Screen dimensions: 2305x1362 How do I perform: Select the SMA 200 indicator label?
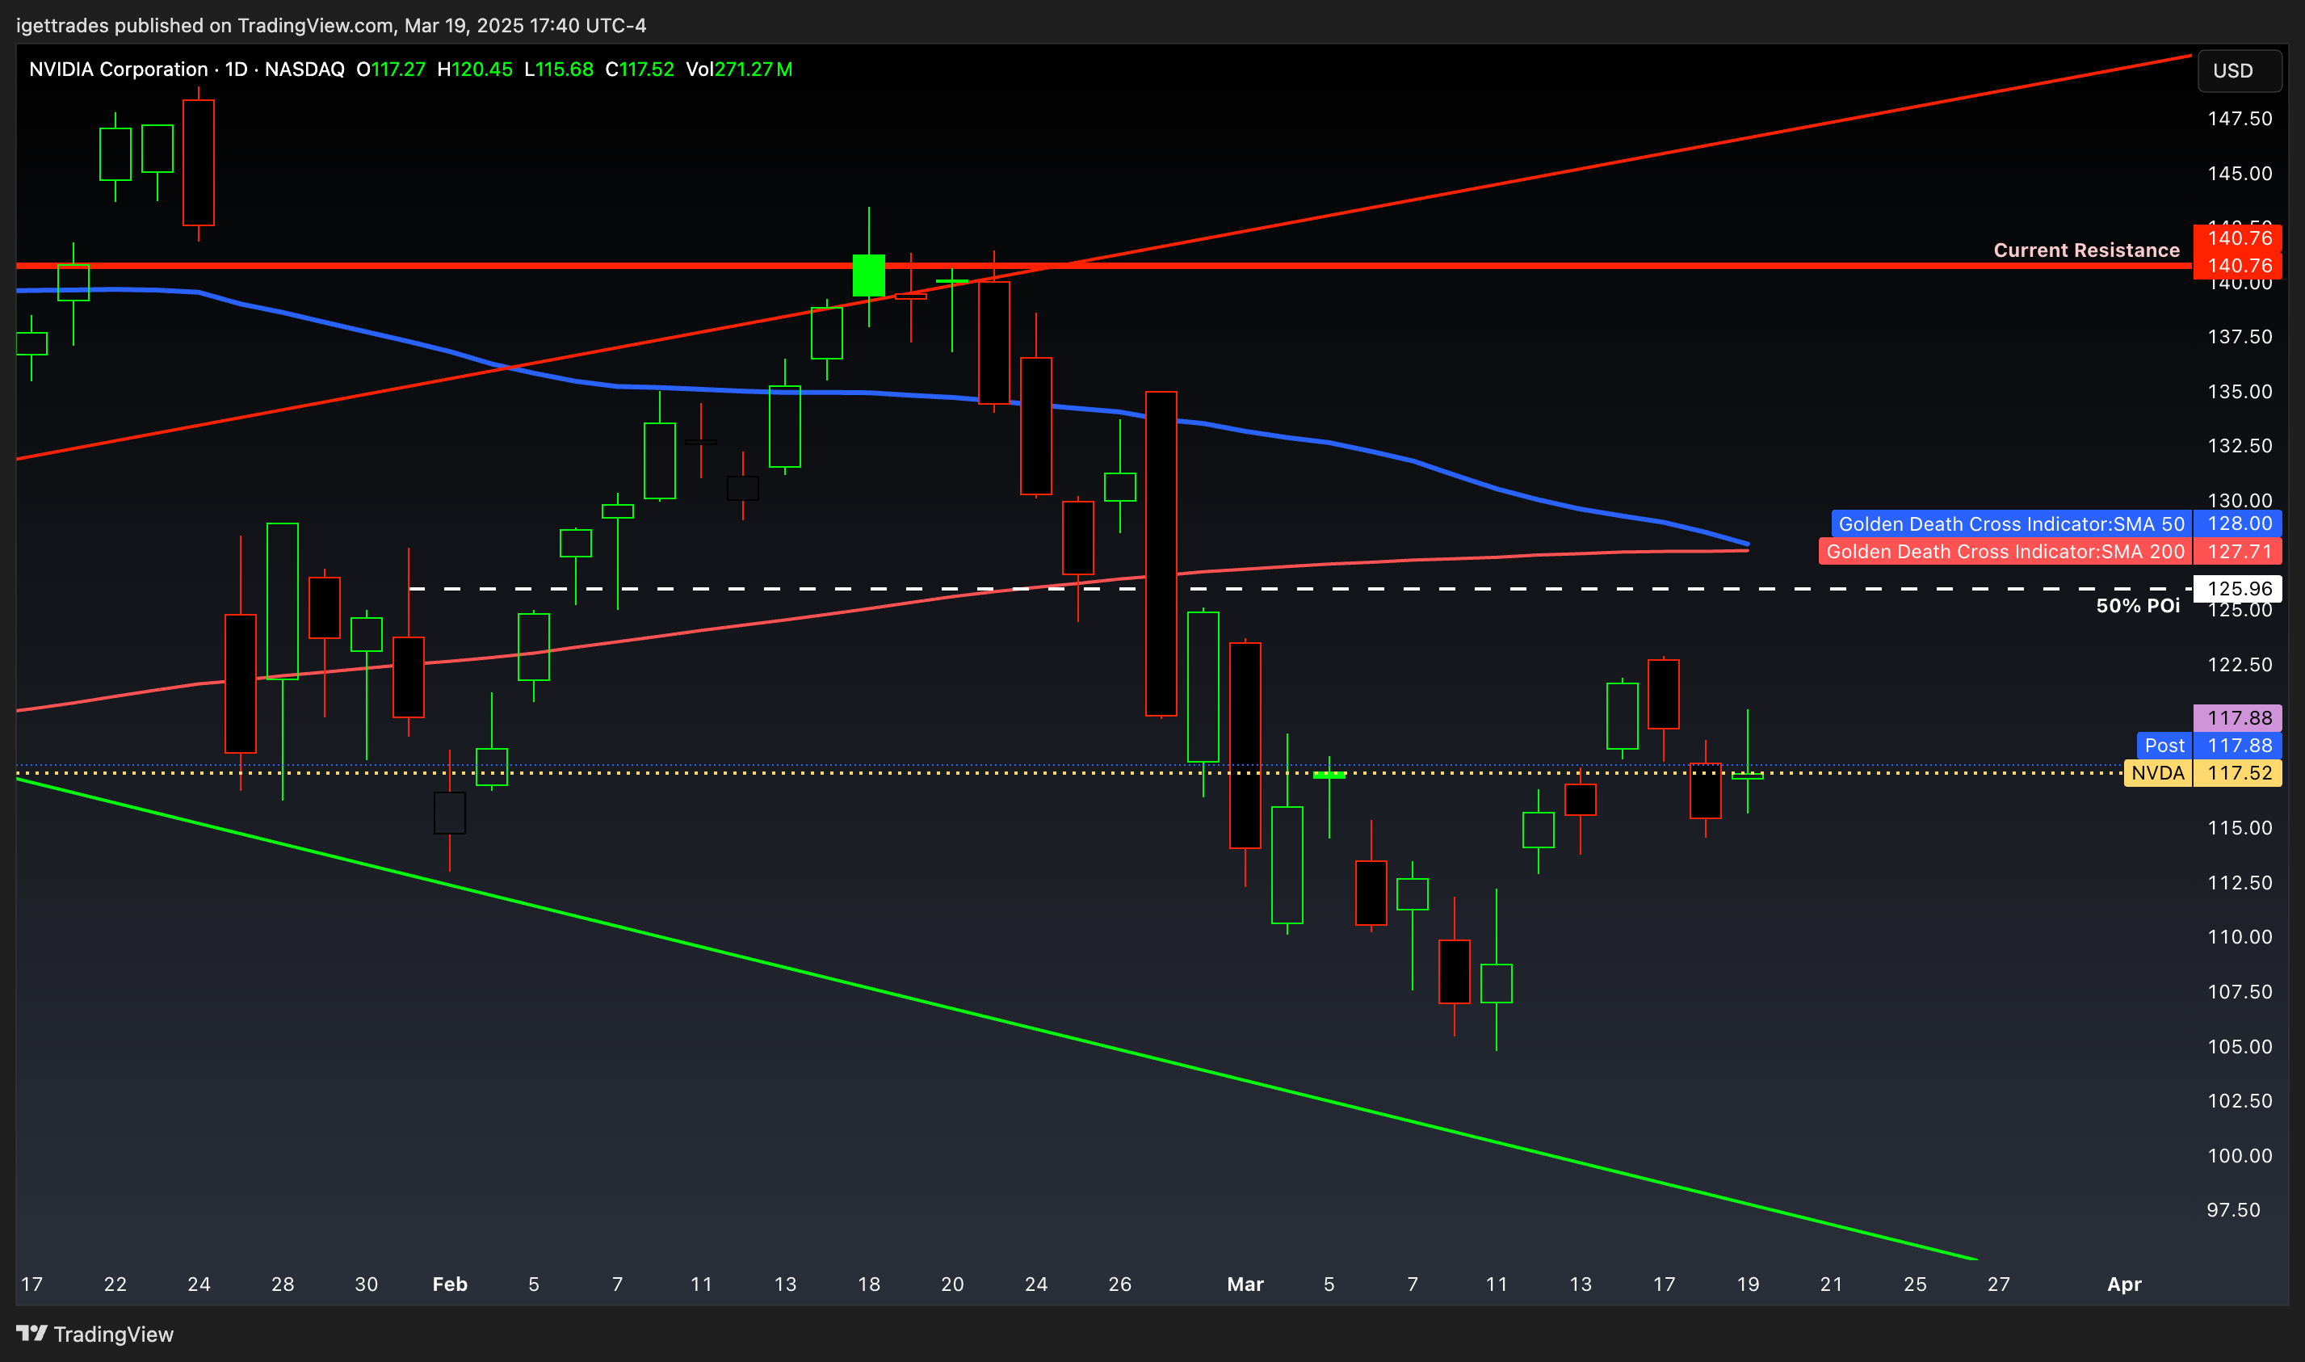[2005, 552]
